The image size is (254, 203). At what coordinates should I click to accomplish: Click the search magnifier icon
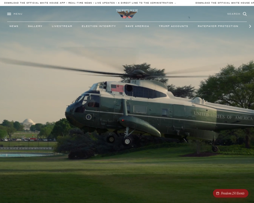[x=245, y=14]
